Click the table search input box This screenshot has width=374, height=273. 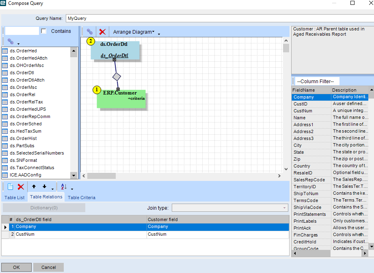22,31
